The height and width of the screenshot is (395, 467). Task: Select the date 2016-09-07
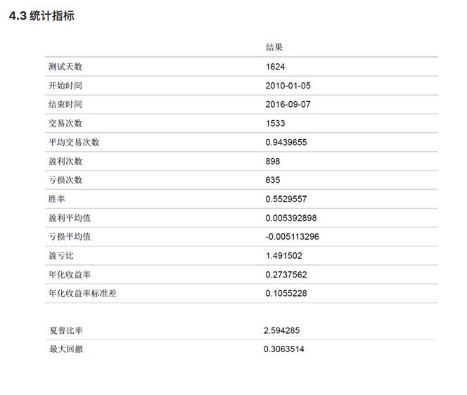tap(288, 105)
